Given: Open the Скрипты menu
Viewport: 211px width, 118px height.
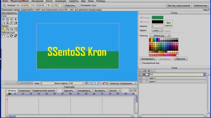Looking at the screenshot, I should [74, 1].
